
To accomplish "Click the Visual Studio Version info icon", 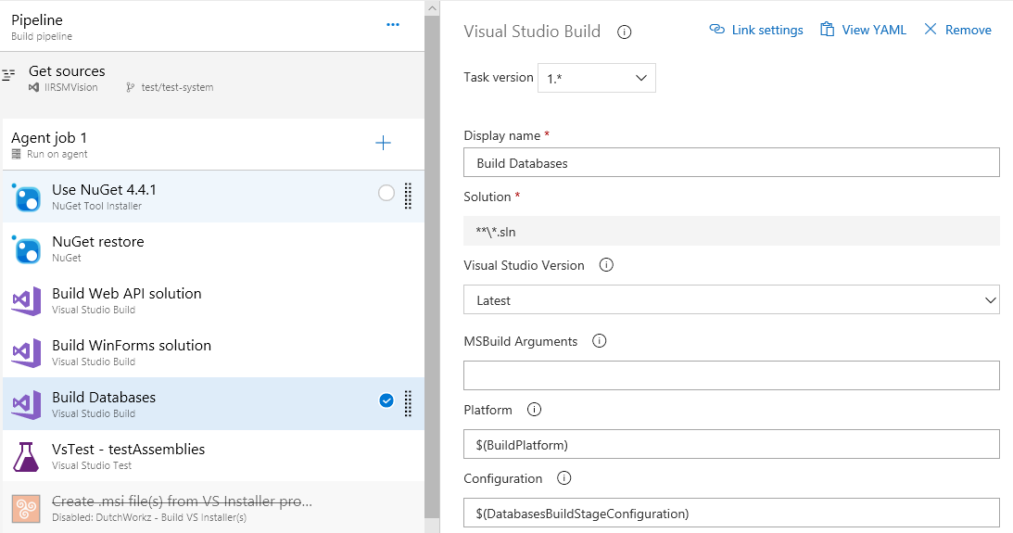I will [607, 265].
